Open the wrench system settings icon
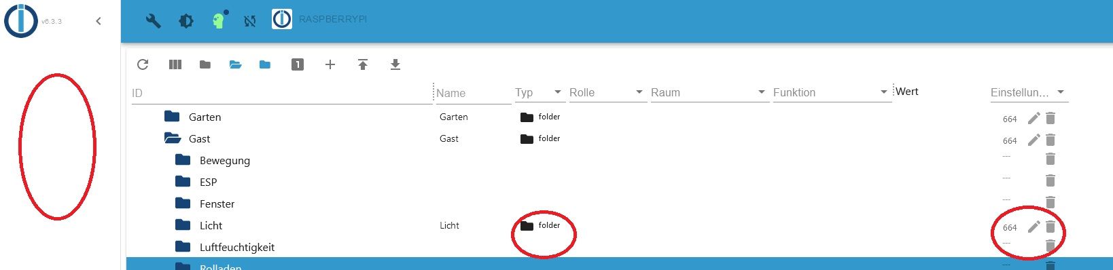This screenshot has width=1113, height=270. pos(154,21)
